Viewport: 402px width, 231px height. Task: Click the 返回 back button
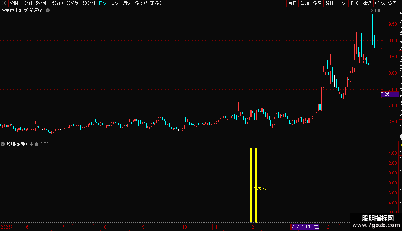(392, 3)
